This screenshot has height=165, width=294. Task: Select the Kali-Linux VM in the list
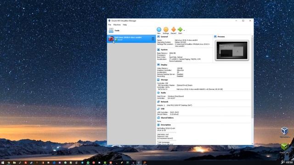[x=131, y=38]
